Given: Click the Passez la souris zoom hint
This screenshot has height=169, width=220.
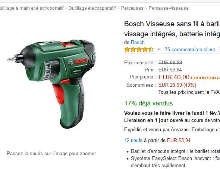Looking at the screenshot, I should pyautogui.click(x=51, y=153).
